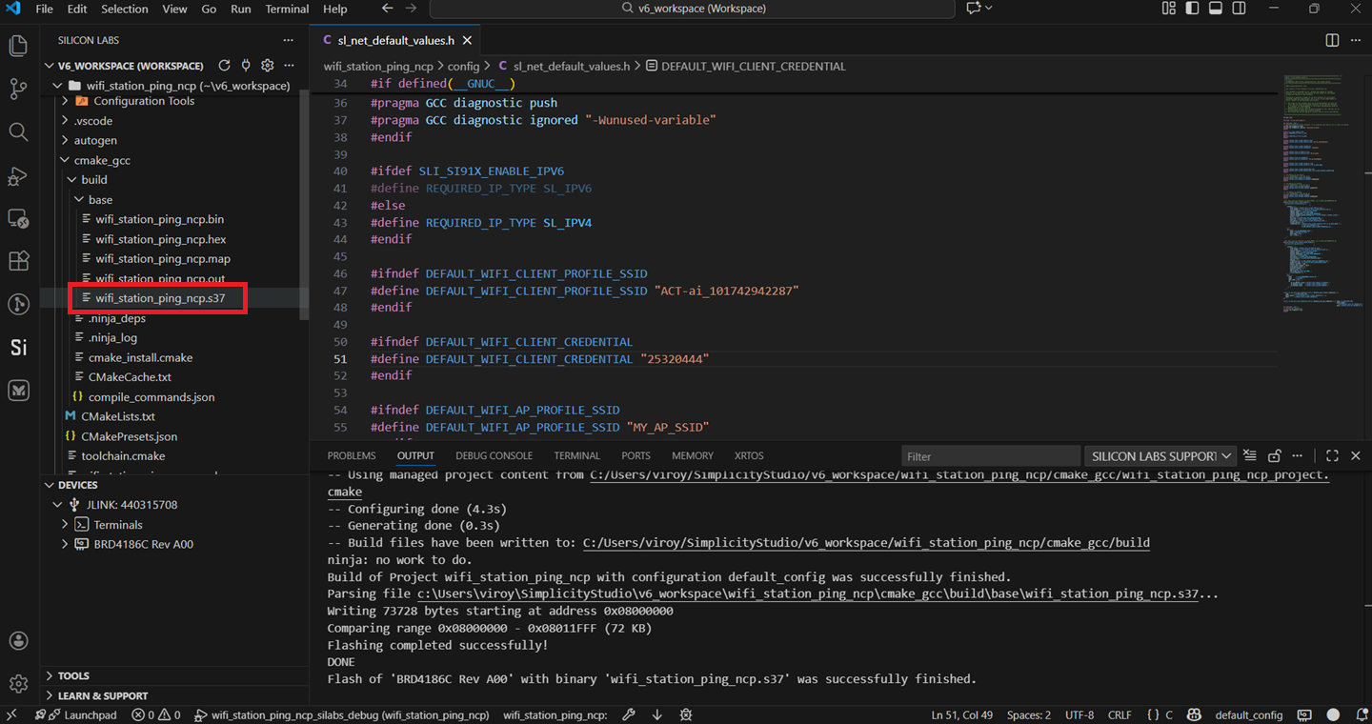Click the output Filter input field

tap(991, 456)
